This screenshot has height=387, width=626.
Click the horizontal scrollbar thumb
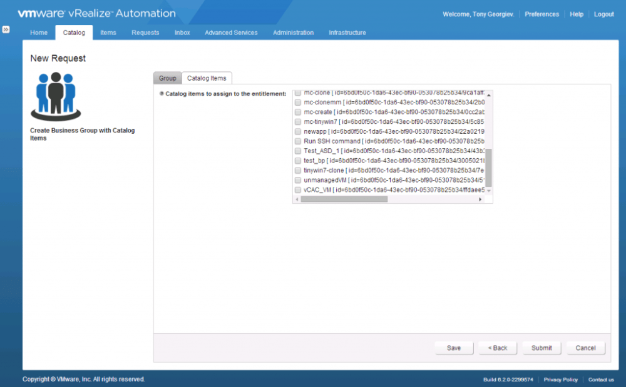(344, 199)
